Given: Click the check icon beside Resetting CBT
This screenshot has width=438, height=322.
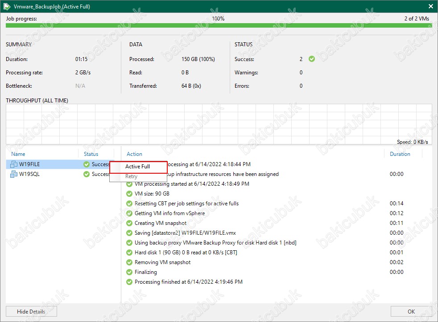Looking at the screenshot, I should pos(129,204).
